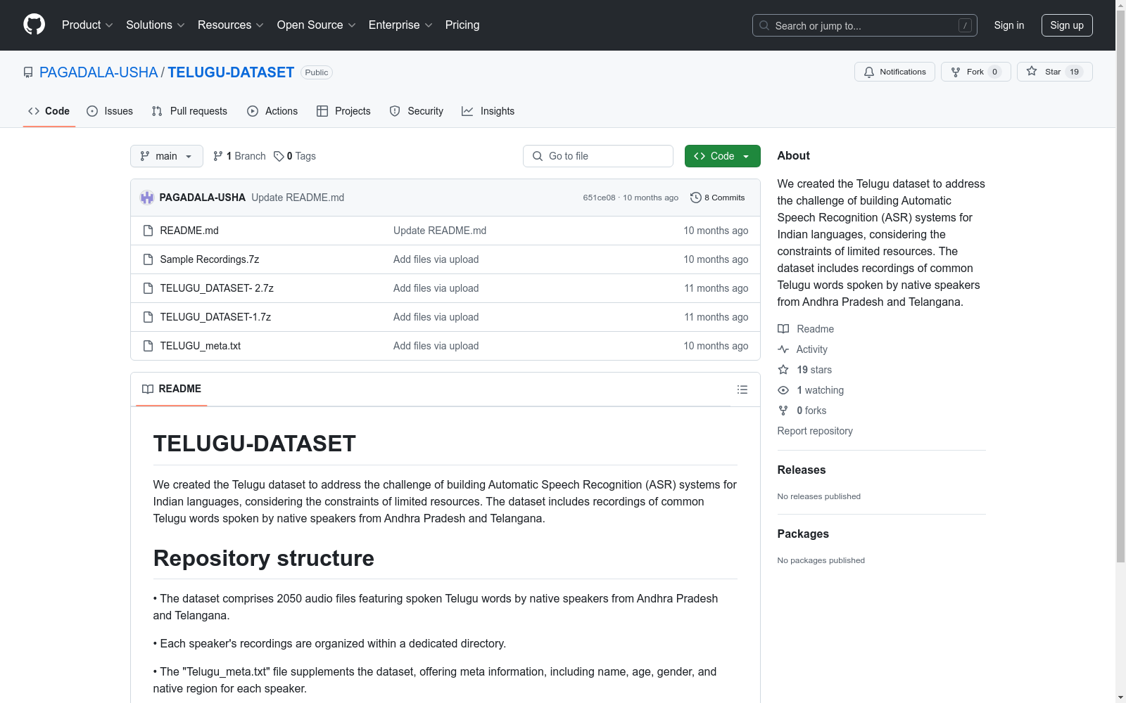This screenshot has width=1126, height=703.
Task: Expand the Resources menu
Action: point(231,25)
